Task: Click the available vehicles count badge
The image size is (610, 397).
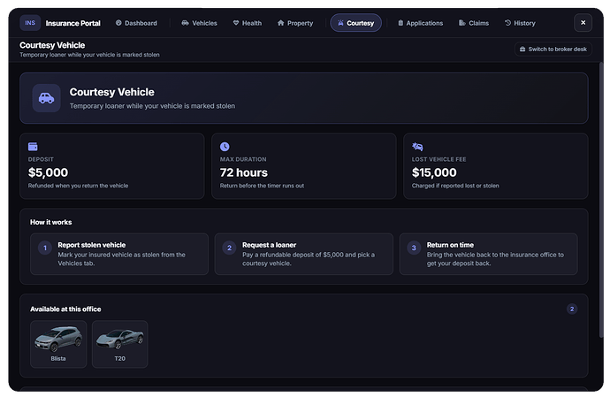Action: (x=572, y=309)
